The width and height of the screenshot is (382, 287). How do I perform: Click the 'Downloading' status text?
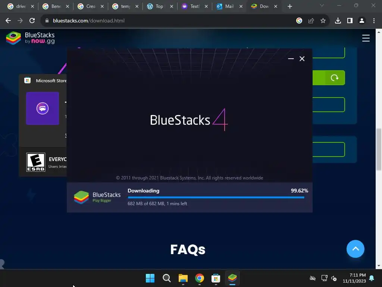(144, 191)
